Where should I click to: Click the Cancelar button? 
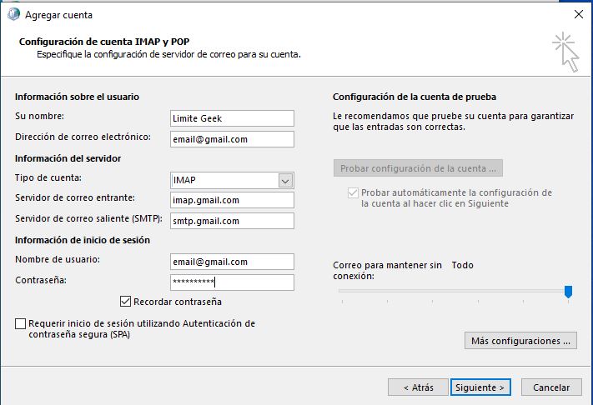coord(551,387)
